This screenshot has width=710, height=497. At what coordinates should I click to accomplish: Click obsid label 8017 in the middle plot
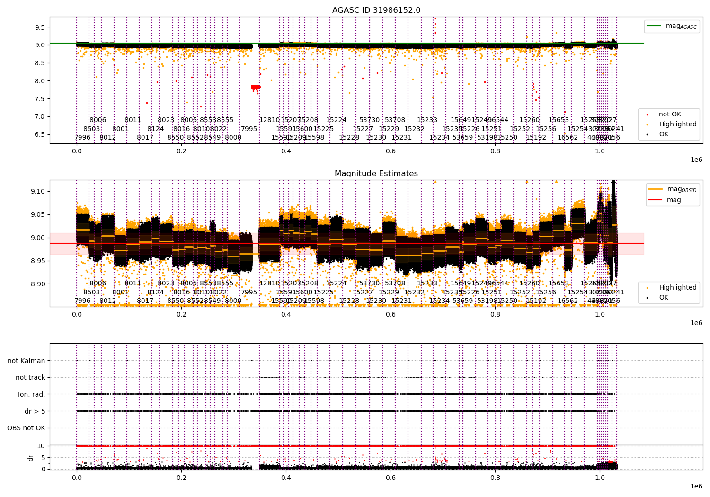(x=145, y=301)
